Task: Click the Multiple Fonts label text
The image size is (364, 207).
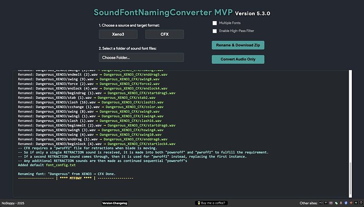Action: [x=230, y=23]
